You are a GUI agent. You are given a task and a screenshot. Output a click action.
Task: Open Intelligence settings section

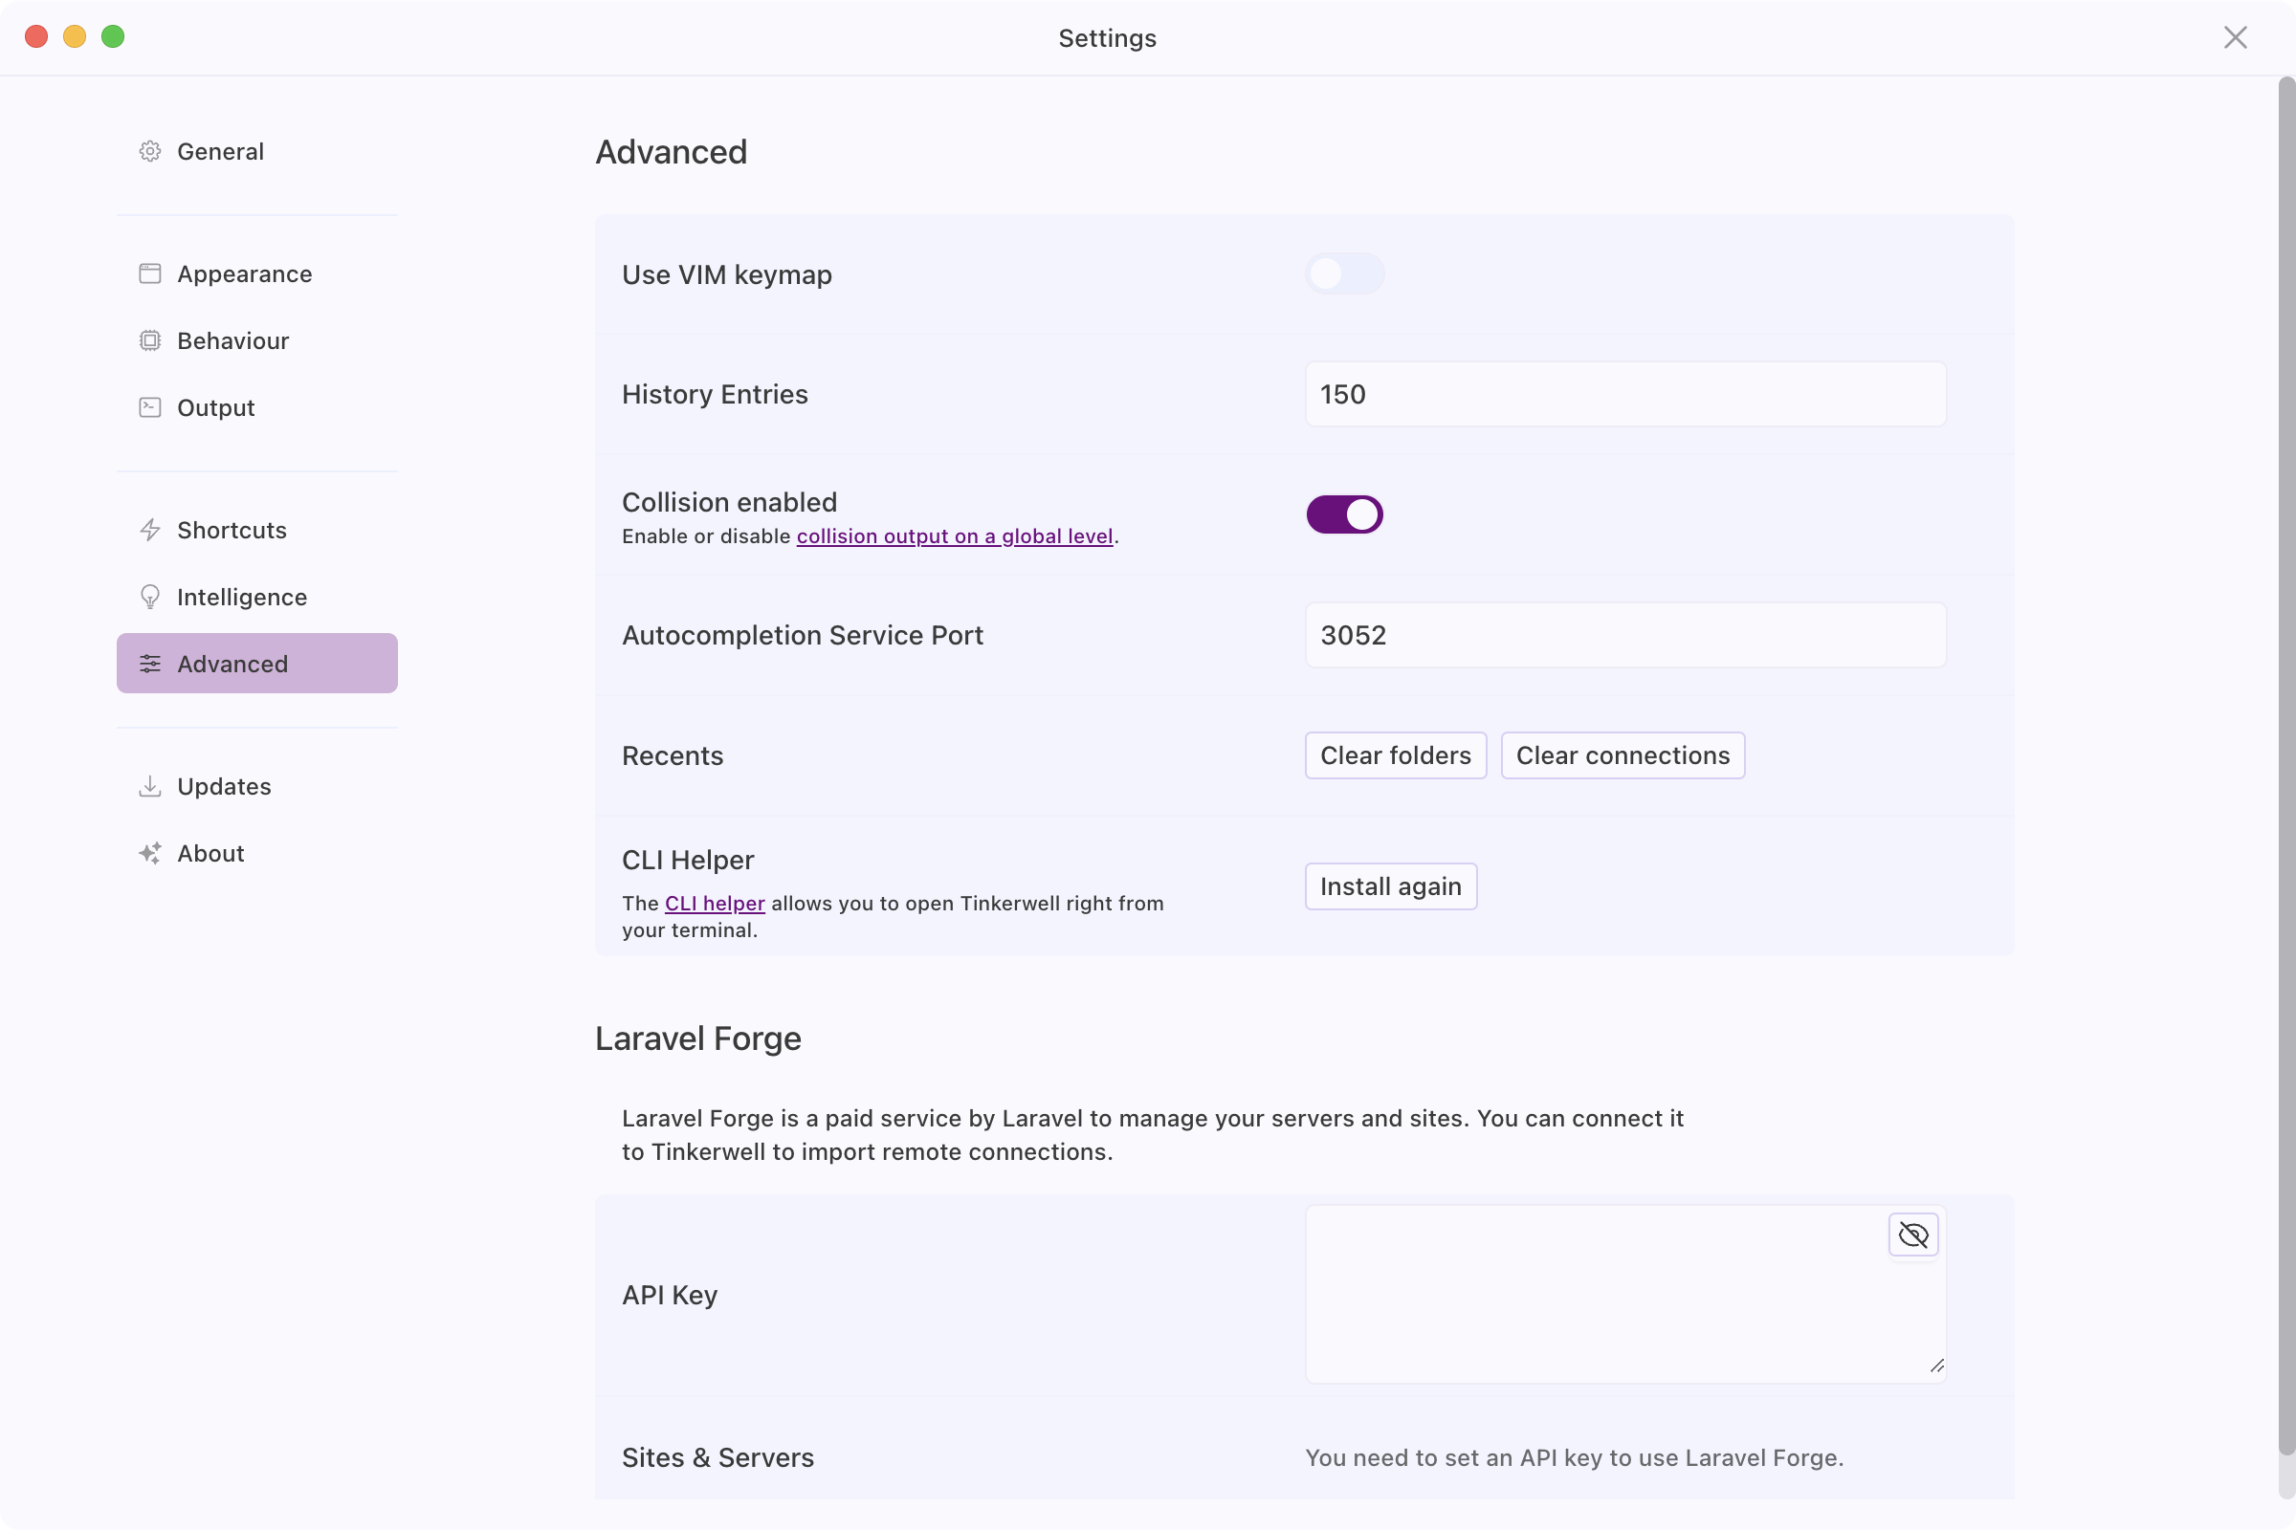(x=257, y=596)
